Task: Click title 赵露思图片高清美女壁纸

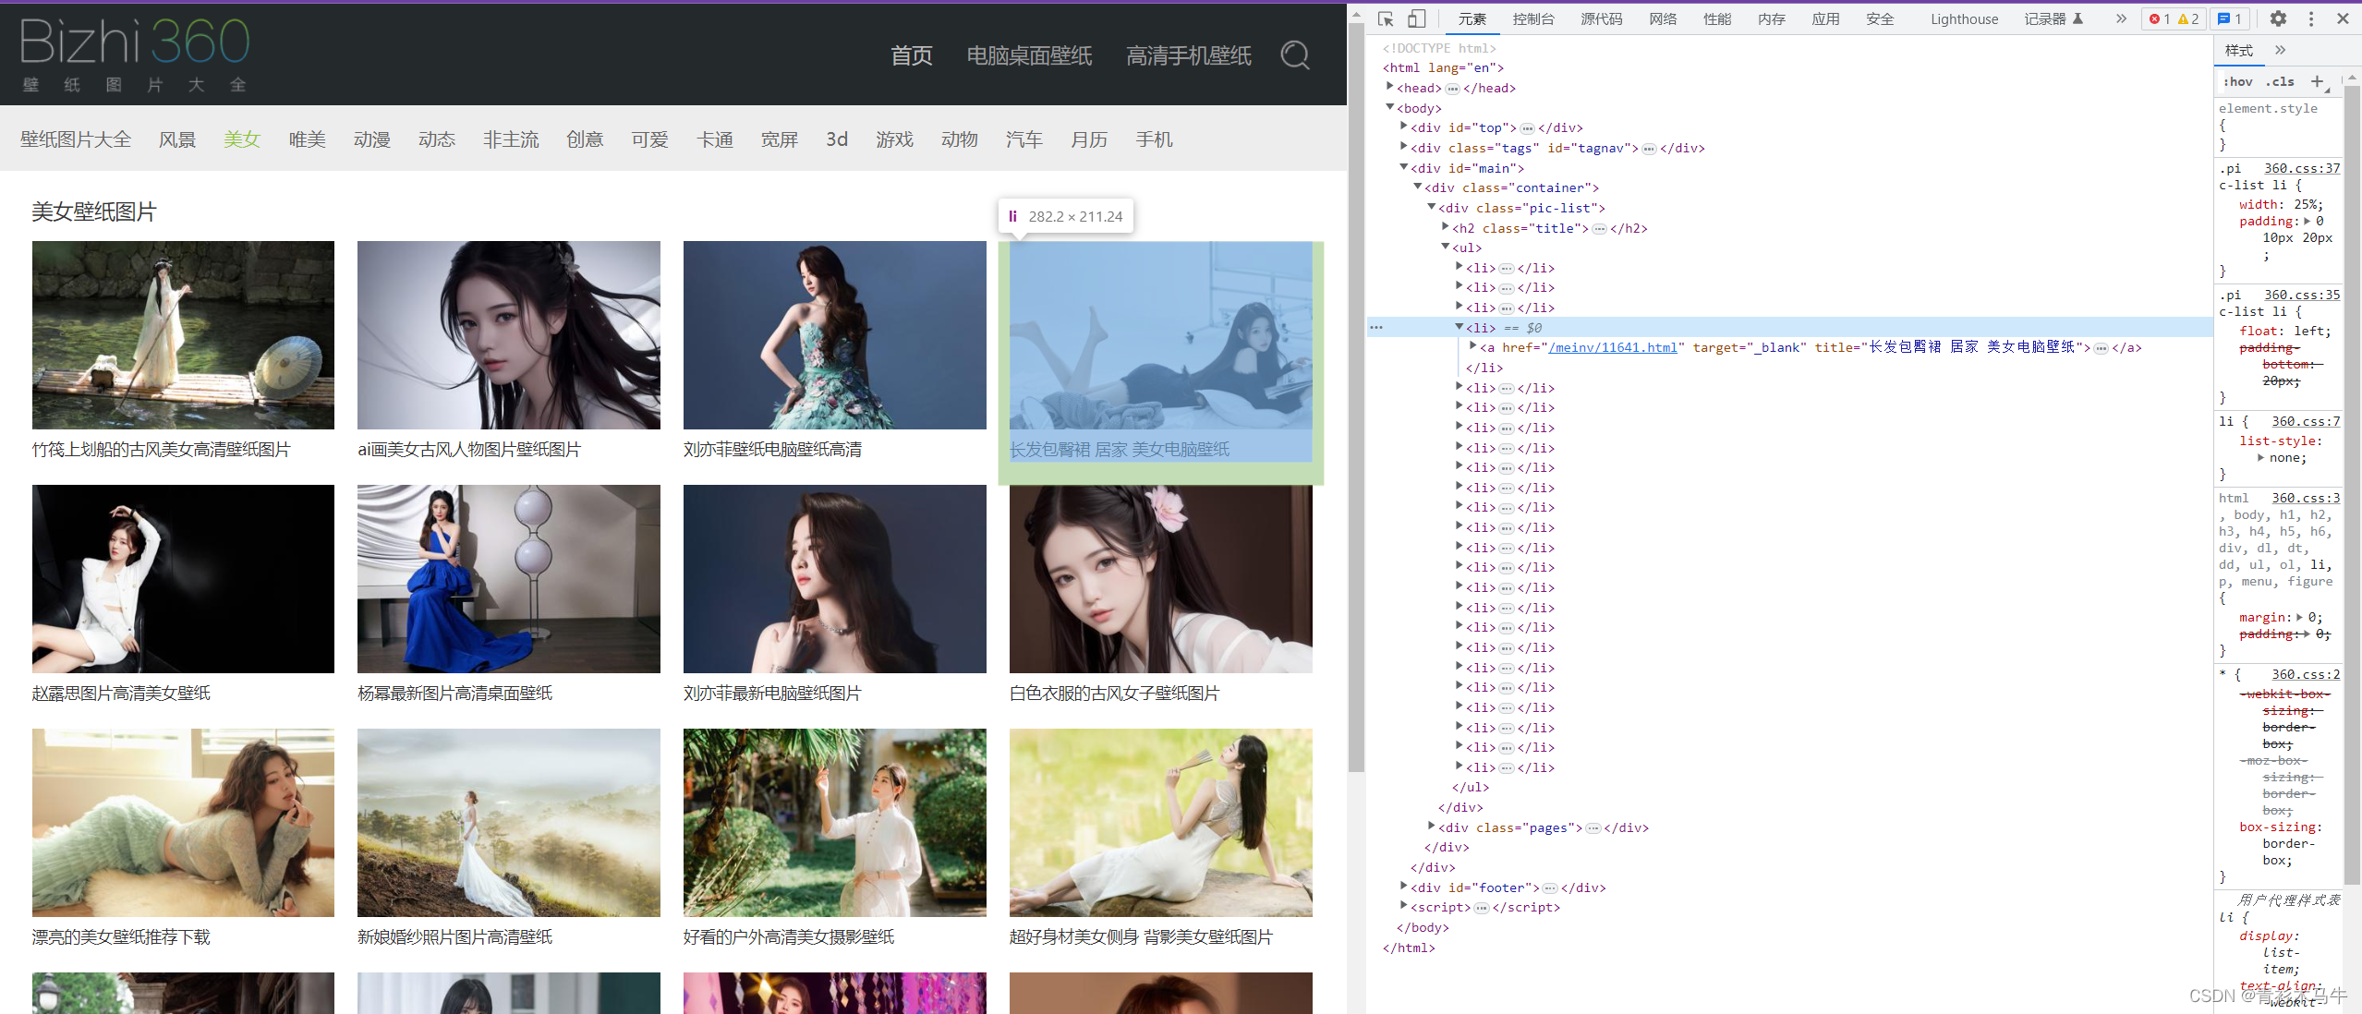Action: click(x=121, y=693)
